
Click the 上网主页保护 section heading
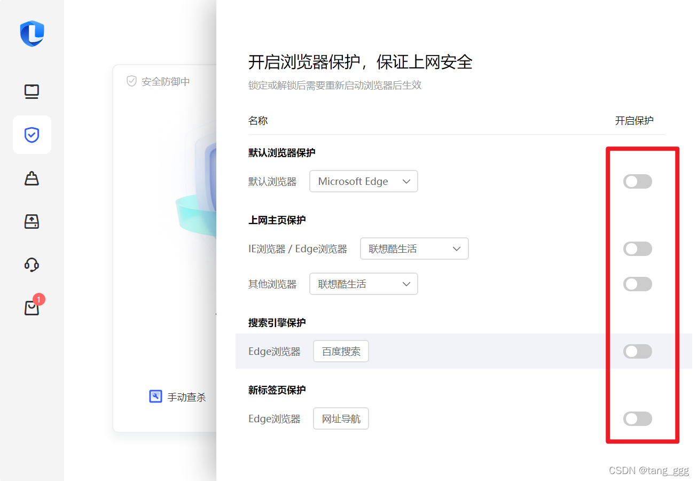click(x=277, y=220)
